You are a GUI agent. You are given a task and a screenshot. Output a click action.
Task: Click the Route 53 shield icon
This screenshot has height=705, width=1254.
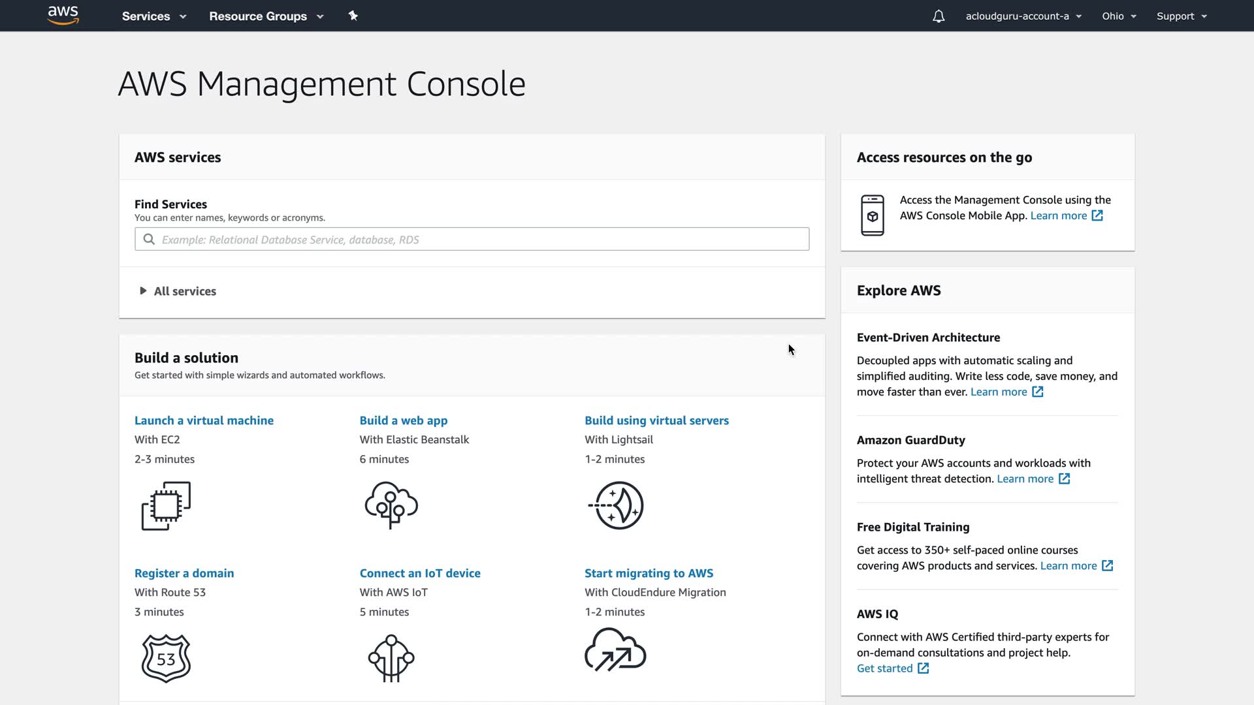pos(166,658)
